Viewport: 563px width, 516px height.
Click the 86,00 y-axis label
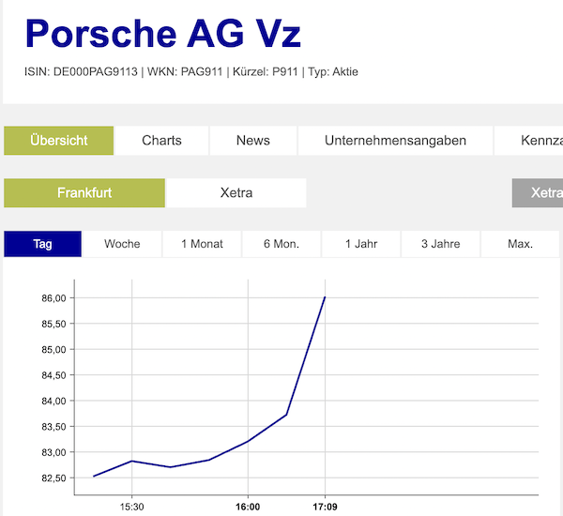coord(53,298)
